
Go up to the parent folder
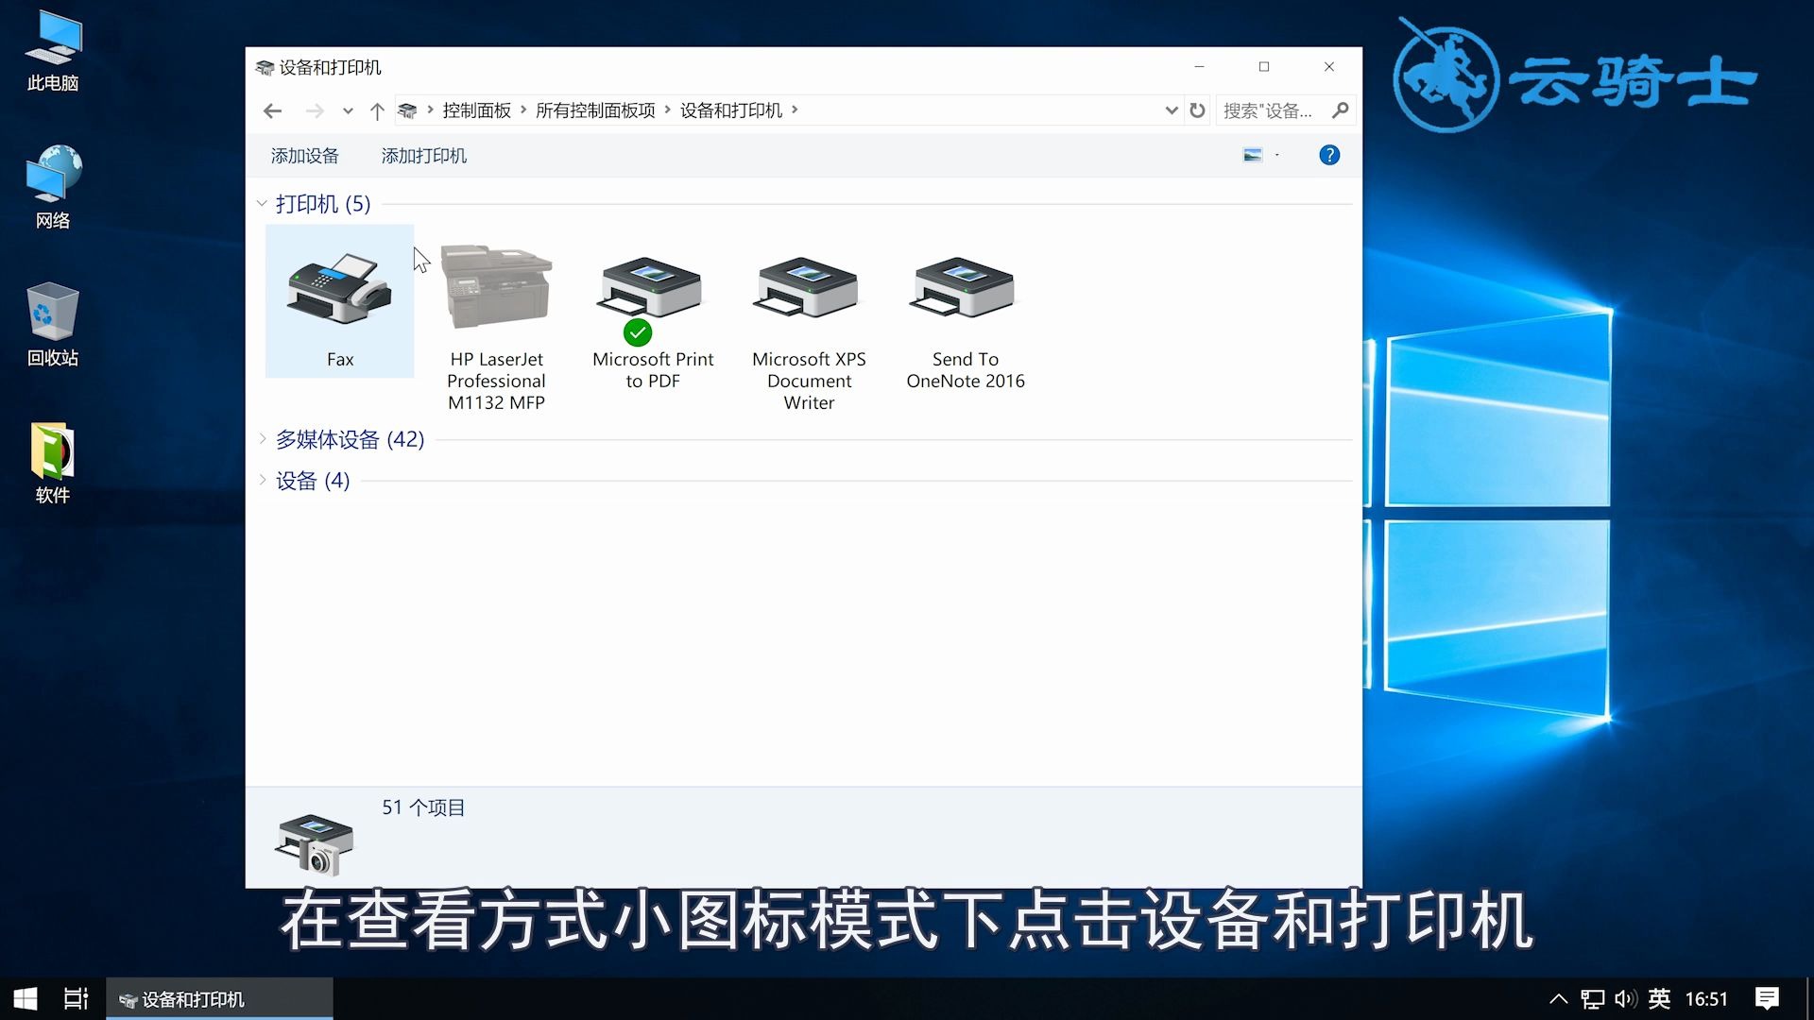click(x=377, y=110)
